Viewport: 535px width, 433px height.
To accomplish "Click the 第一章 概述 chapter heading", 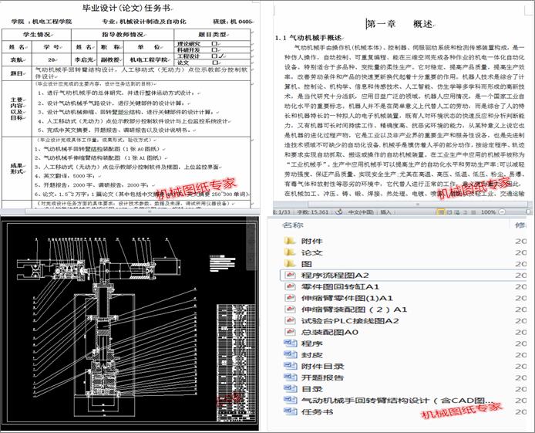I will click(400, 24).
